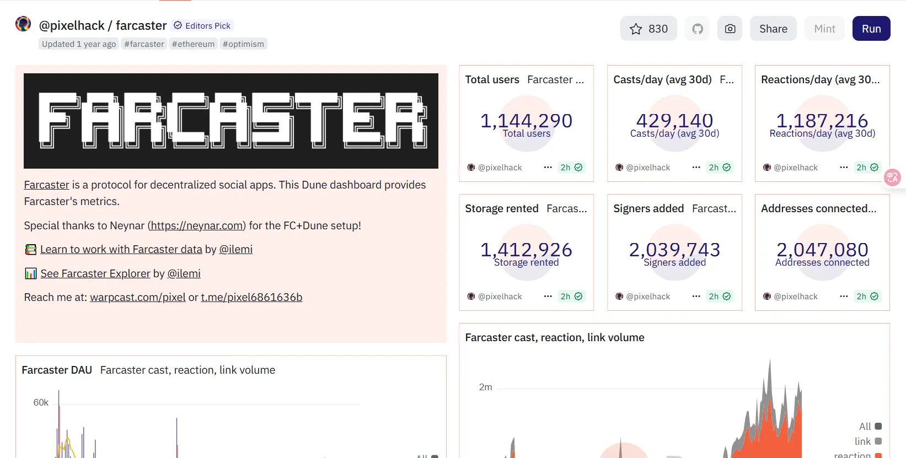The height and width of the screenshot is (458, 906).
Task: Open the Signers added card title
Action: coord(648,208)
